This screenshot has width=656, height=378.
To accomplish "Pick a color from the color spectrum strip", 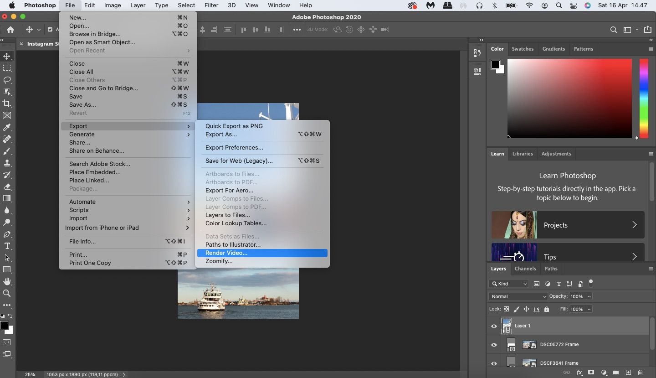I will [x=644, y=98].
